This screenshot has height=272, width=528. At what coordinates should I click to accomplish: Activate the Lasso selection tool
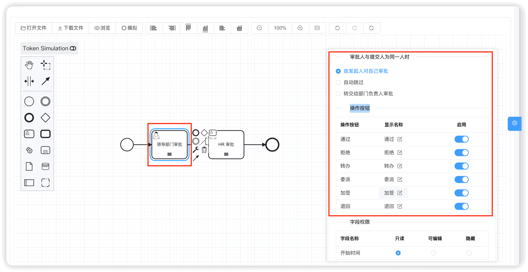[x=46, y=65]
